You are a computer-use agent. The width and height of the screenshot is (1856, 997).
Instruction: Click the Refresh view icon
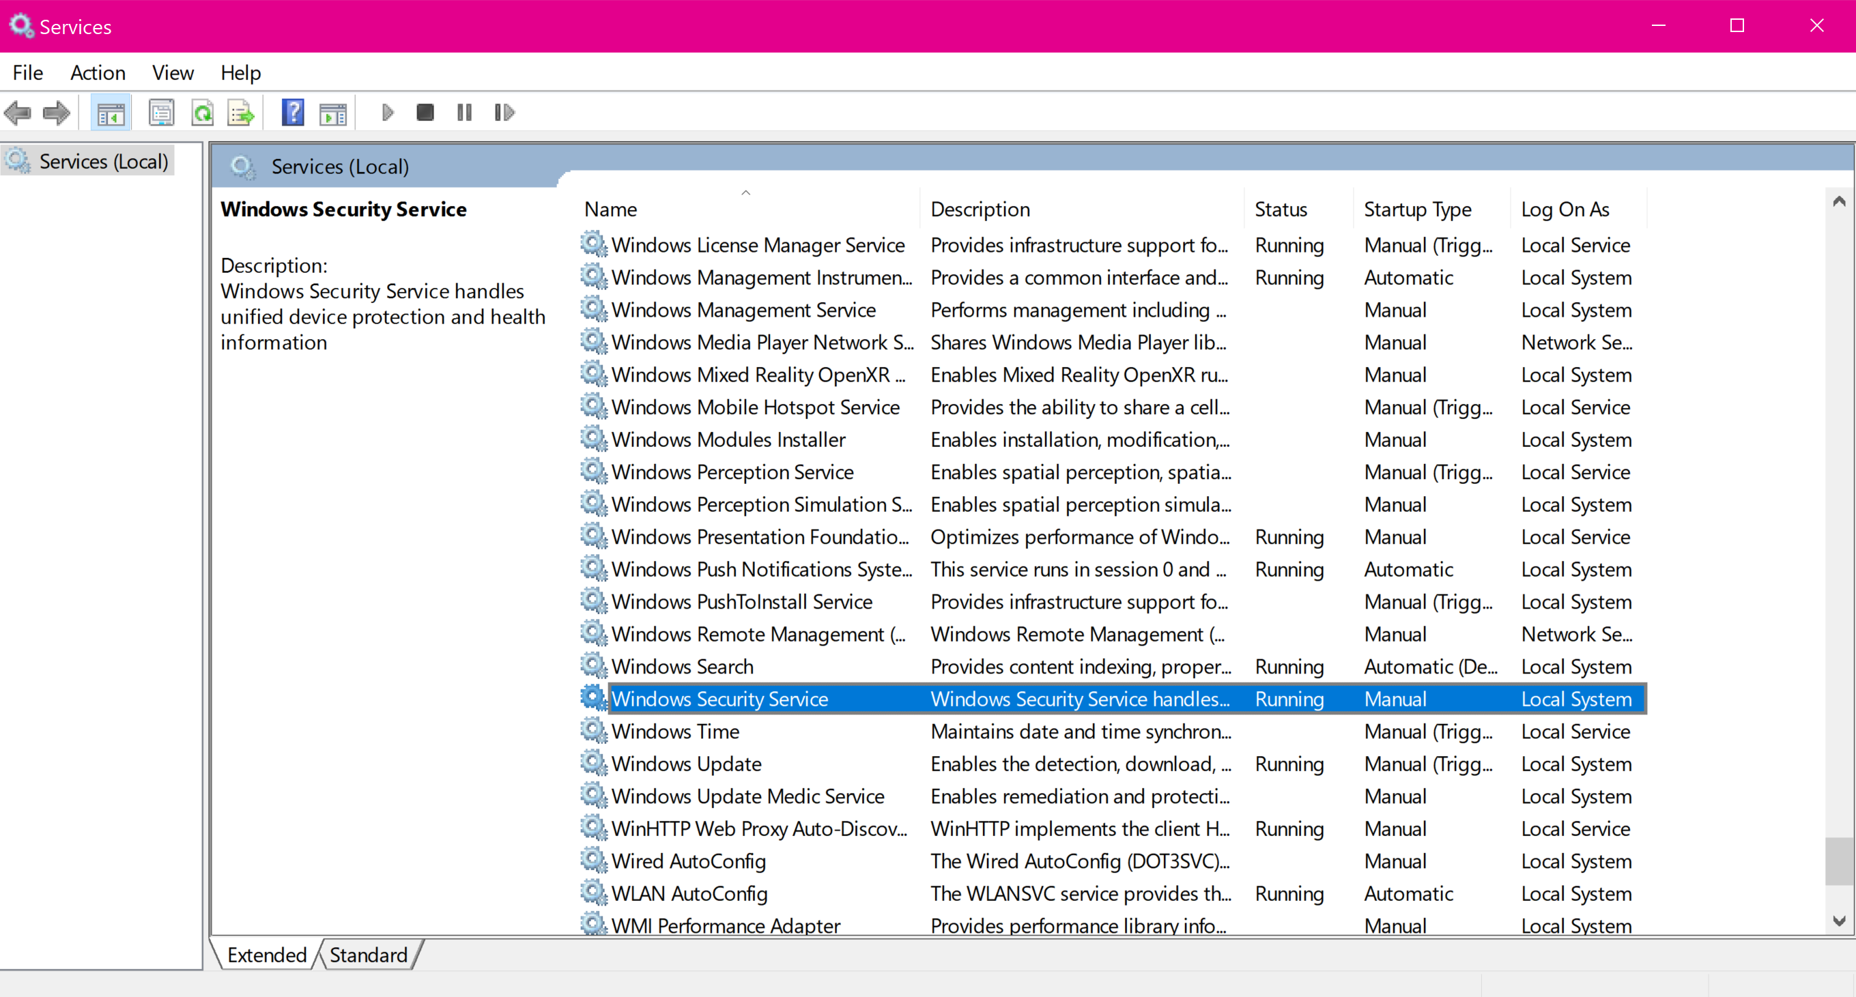coord(201,112)
